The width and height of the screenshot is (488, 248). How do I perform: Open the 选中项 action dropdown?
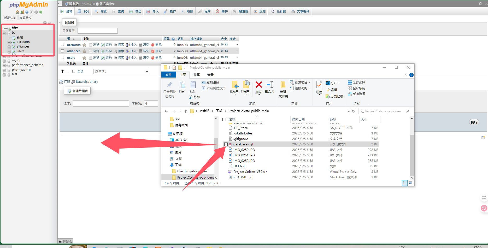tap(121, 71)
